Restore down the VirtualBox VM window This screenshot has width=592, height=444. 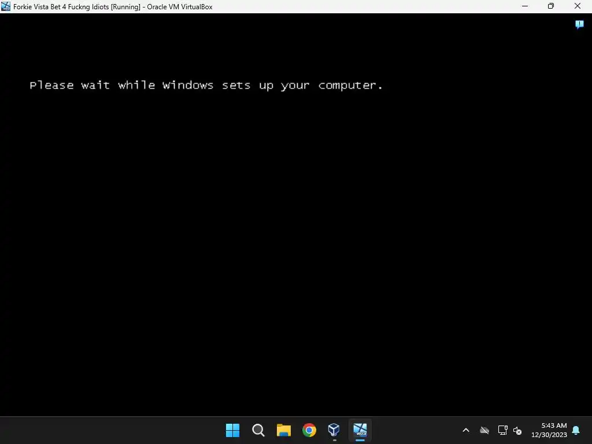pos(551,6)
